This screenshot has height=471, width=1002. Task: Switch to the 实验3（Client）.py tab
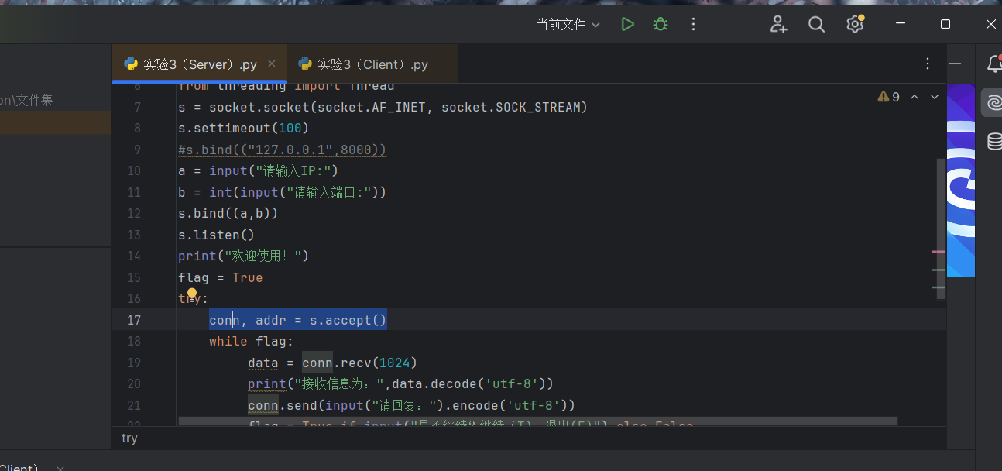(372, 64)
